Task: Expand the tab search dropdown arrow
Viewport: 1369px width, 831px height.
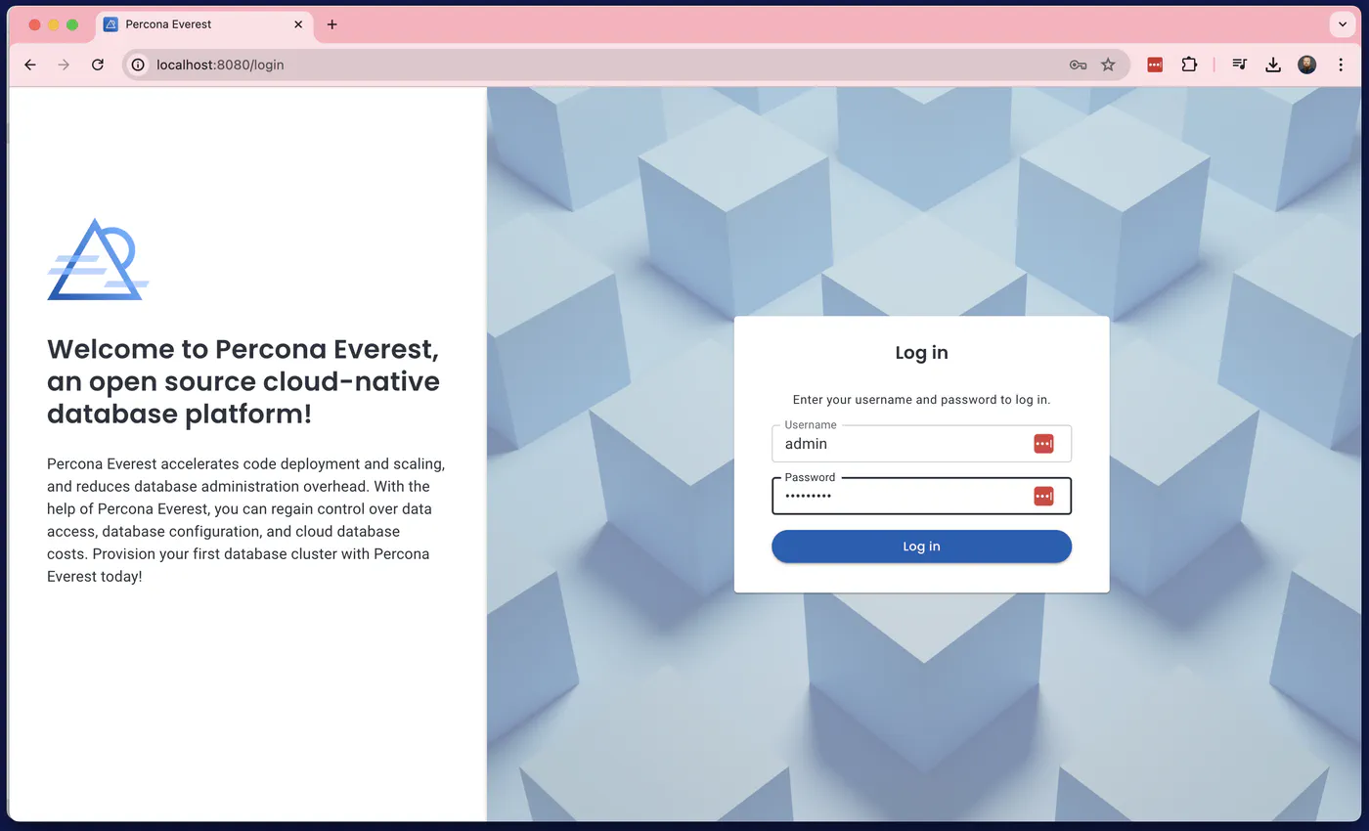Action: click(x=1343, y=24)
